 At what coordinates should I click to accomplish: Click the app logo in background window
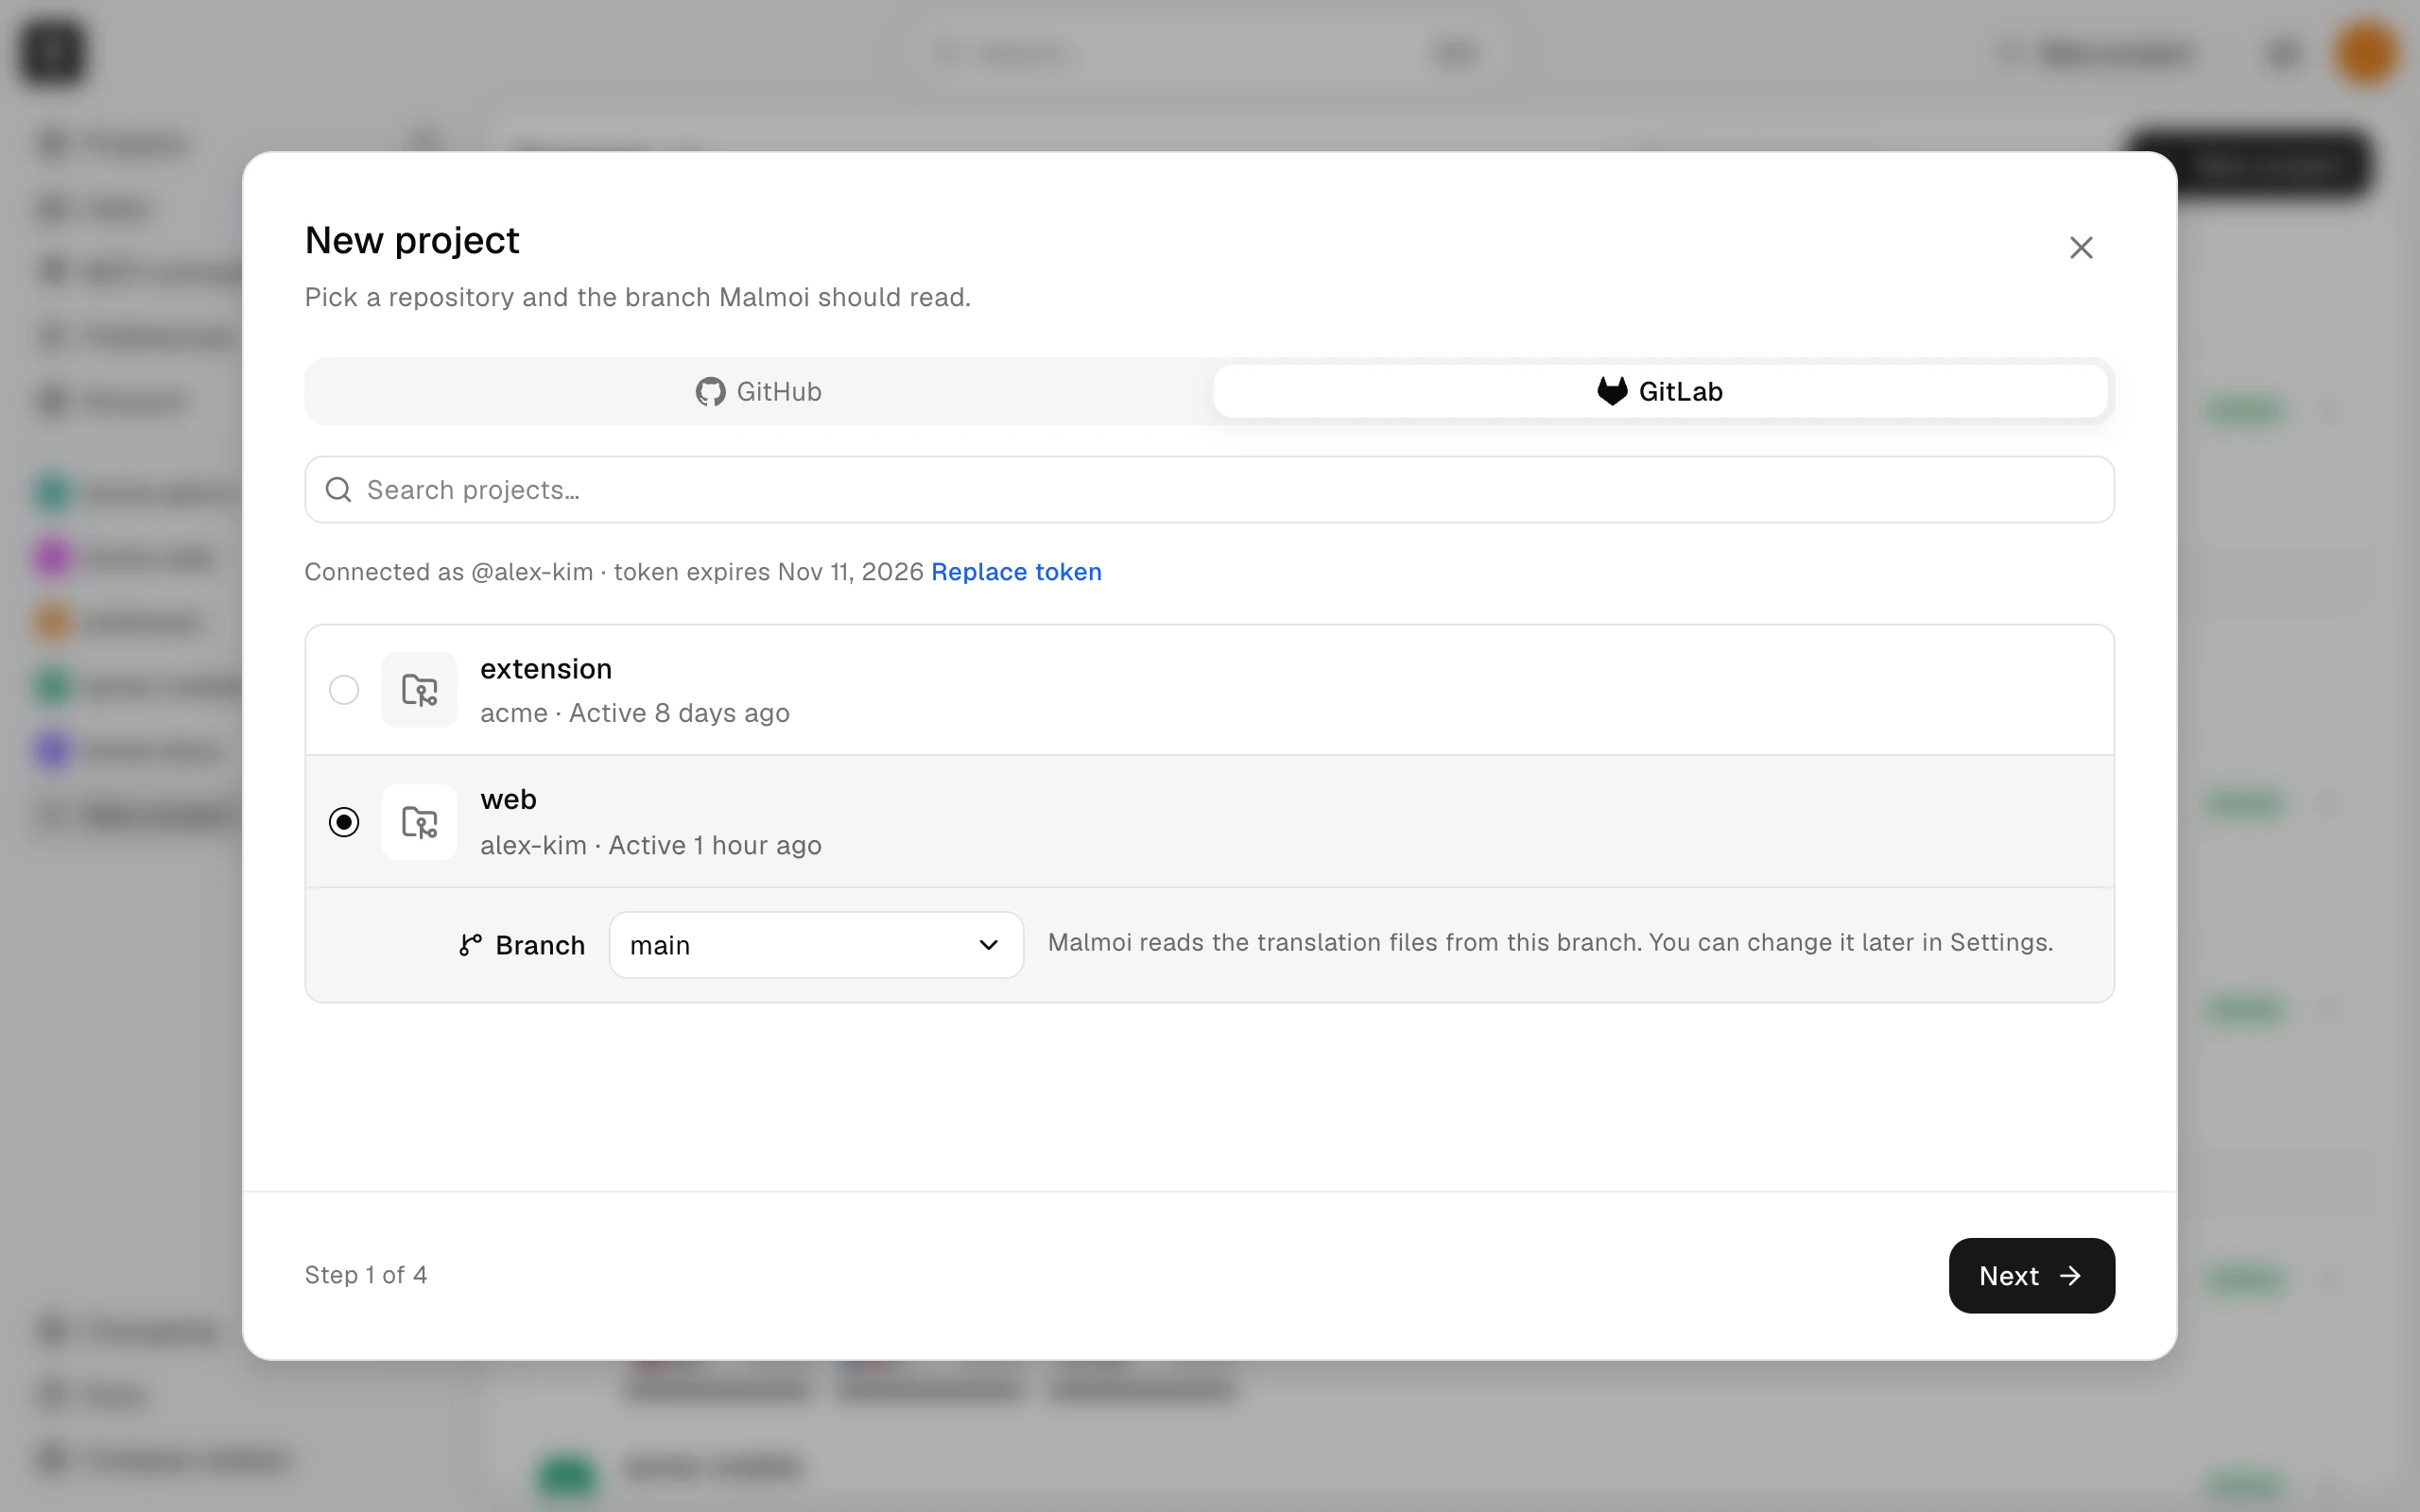[x=53, y=52]
